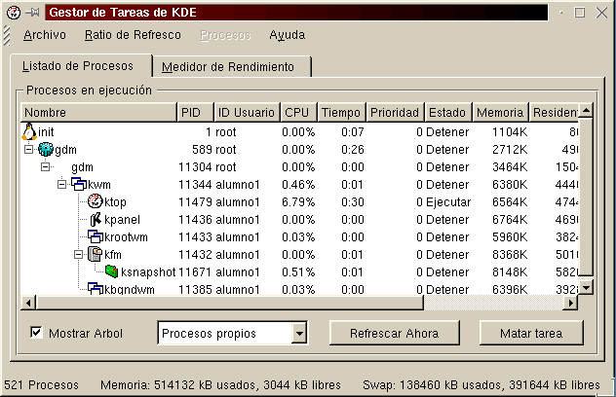Click the horizontal scrollbar thumb of process list
The width and height of the screenshot is (616, 397).
pos(229,303)
